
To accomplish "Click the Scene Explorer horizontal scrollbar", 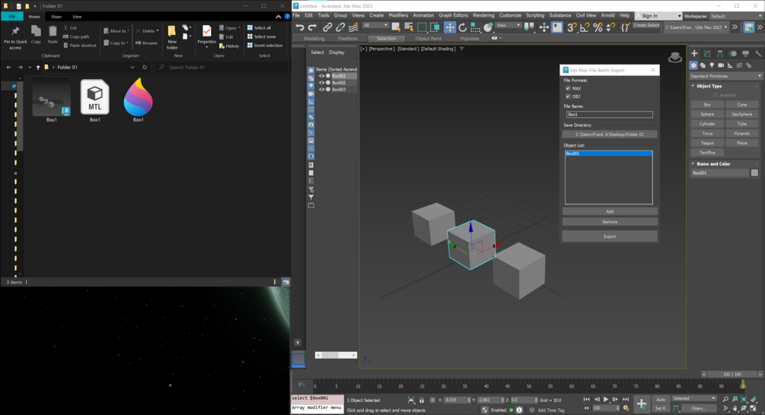I will (336, 355).
